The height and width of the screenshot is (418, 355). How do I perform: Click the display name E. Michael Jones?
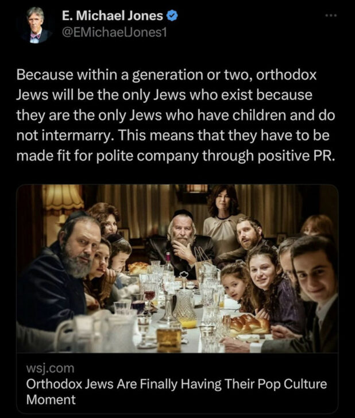(112, 16)
